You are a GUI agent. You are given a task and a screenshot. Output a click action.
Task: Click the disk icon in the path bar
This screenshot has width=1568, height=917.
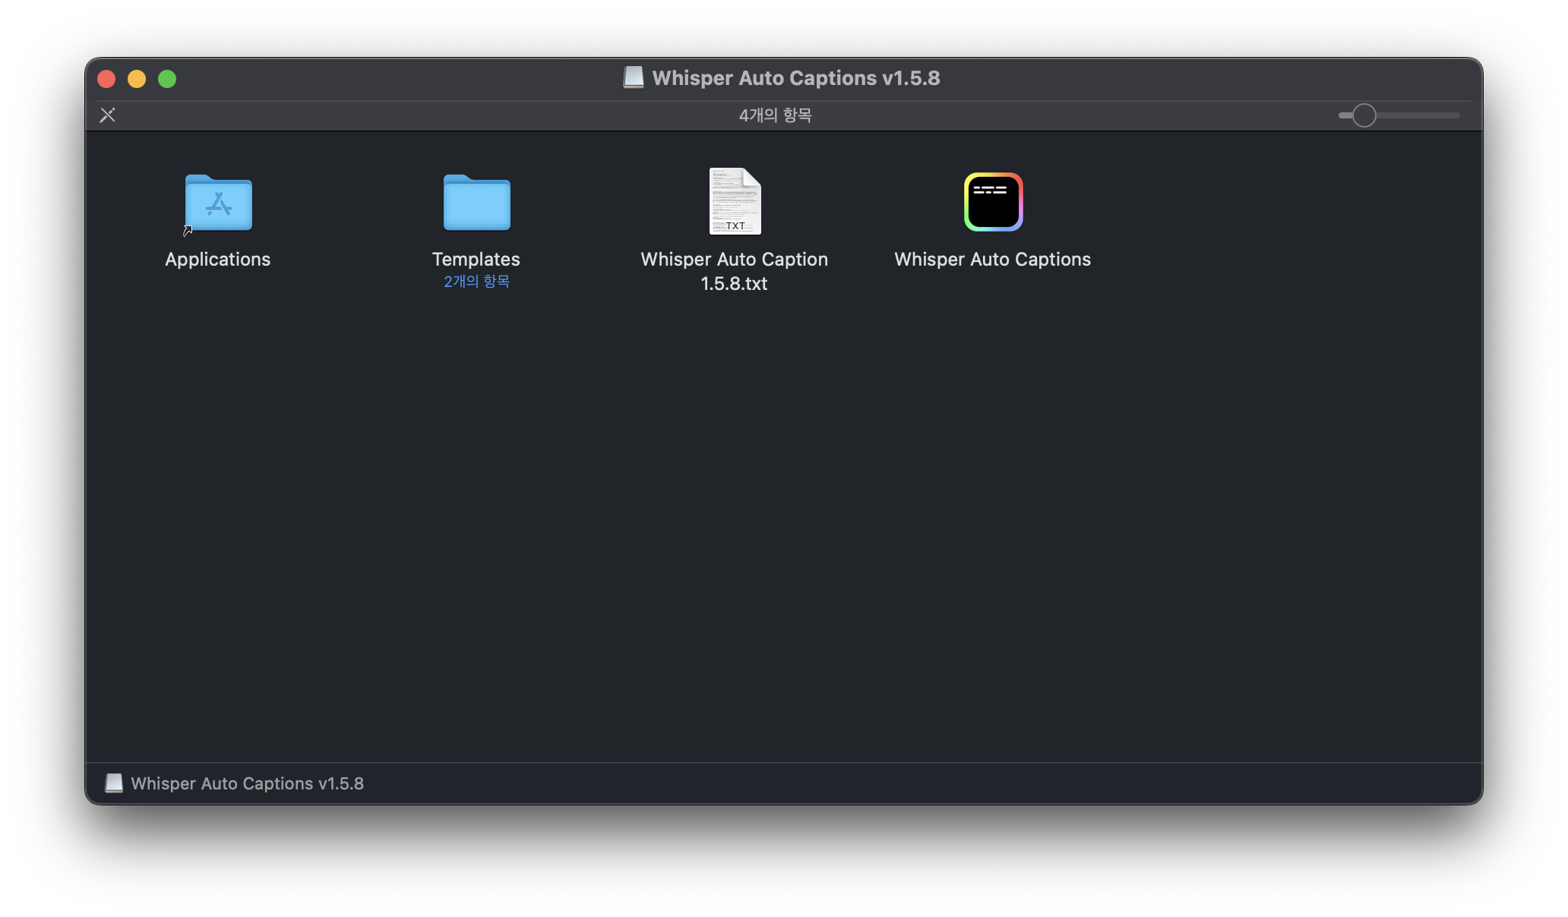tap(114, 783)
